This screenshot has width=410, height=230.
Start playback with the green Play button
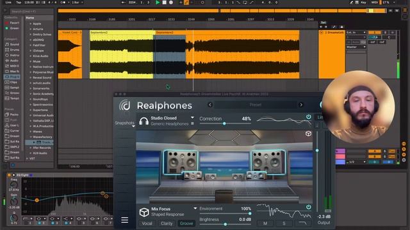pyautogui.click(x=158, y=3)
